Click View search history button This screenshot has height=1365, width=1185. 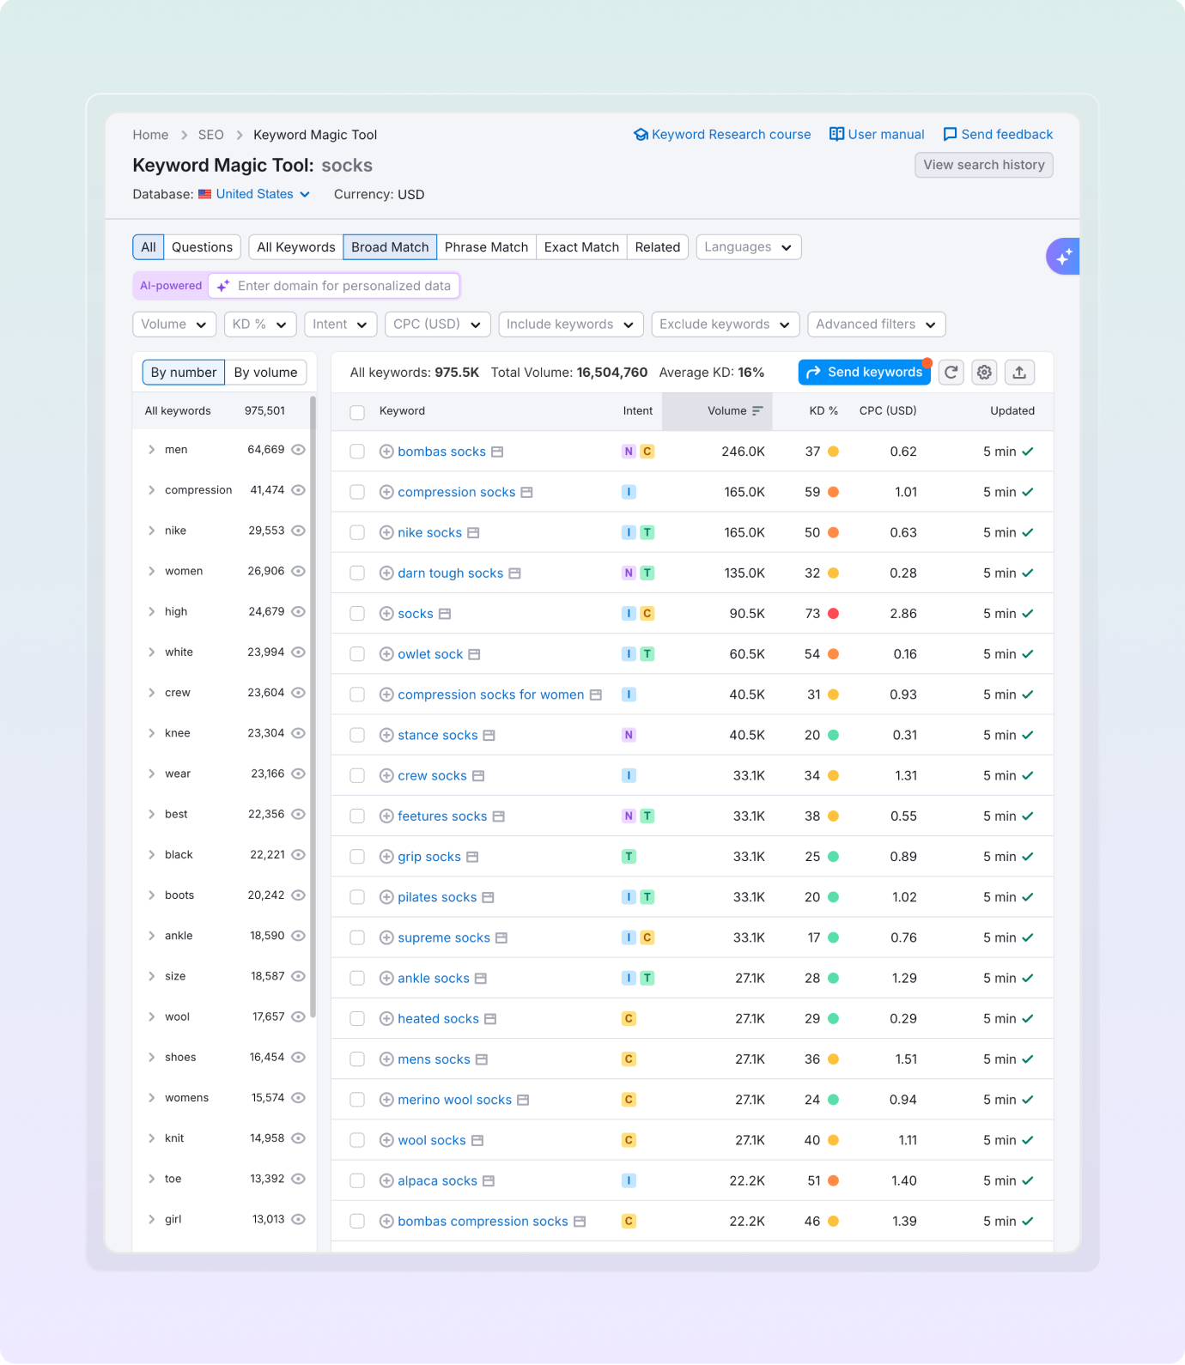point(984,165)
